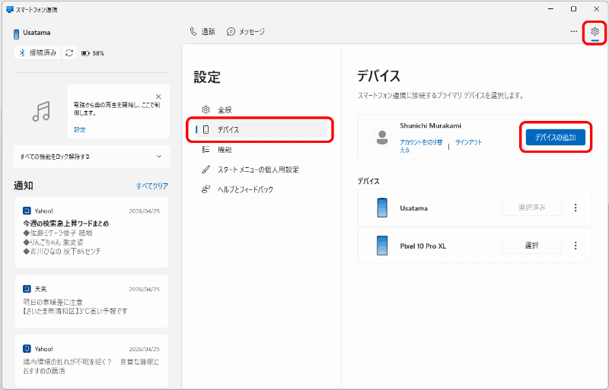The image size is (609, 390).
Task: Click the Usatama phone icon at top left
Action: tap(16, 33)
